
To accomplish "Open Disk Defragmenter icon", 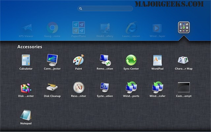I will tap(26, 88).
